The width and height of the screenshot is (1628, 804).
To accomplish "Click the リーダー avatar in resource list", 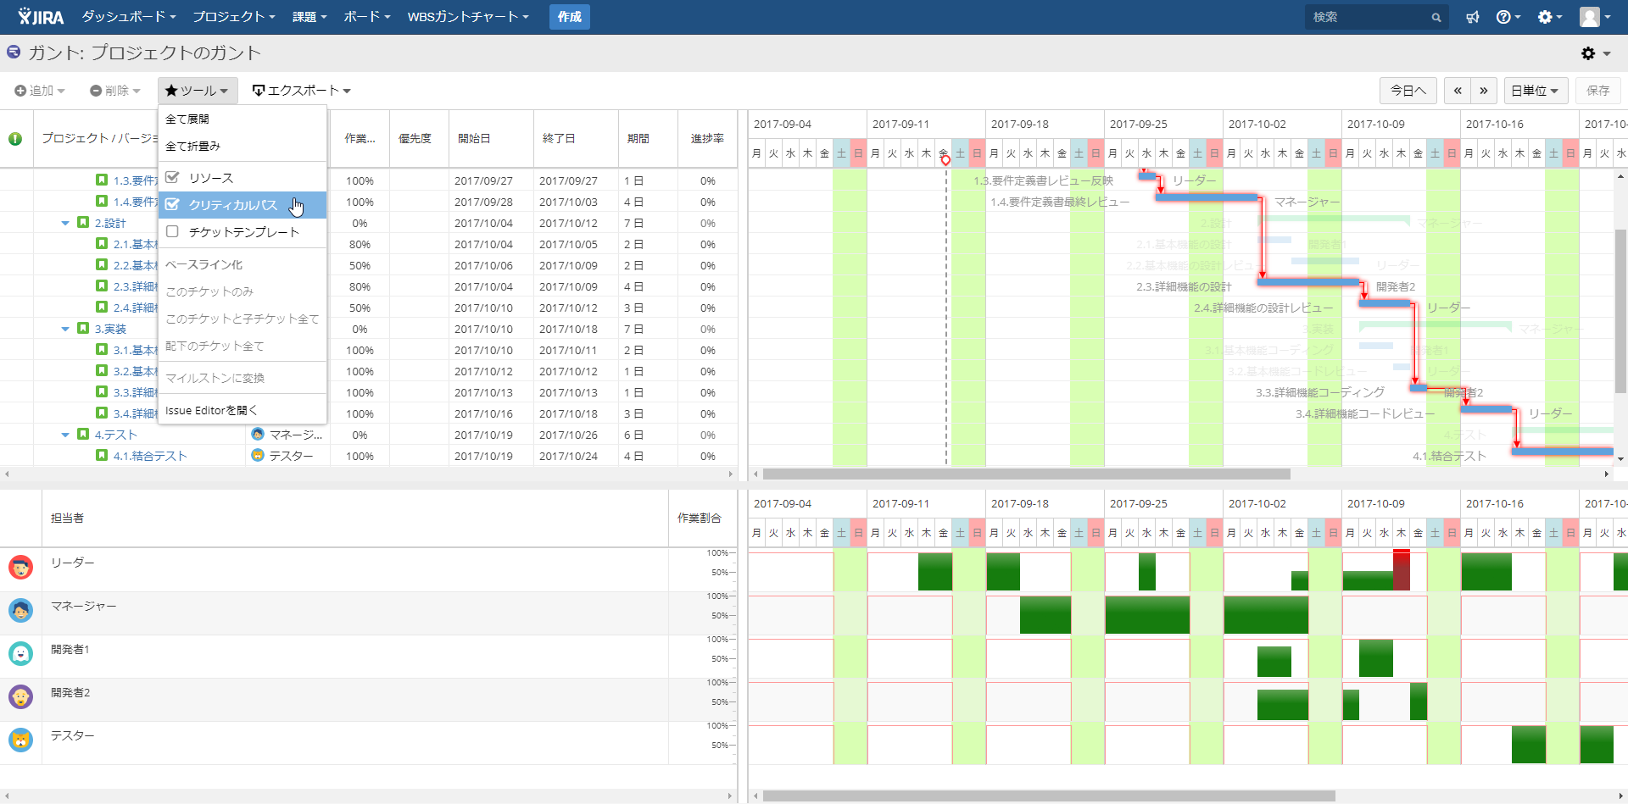I will [x=20, y=568].
